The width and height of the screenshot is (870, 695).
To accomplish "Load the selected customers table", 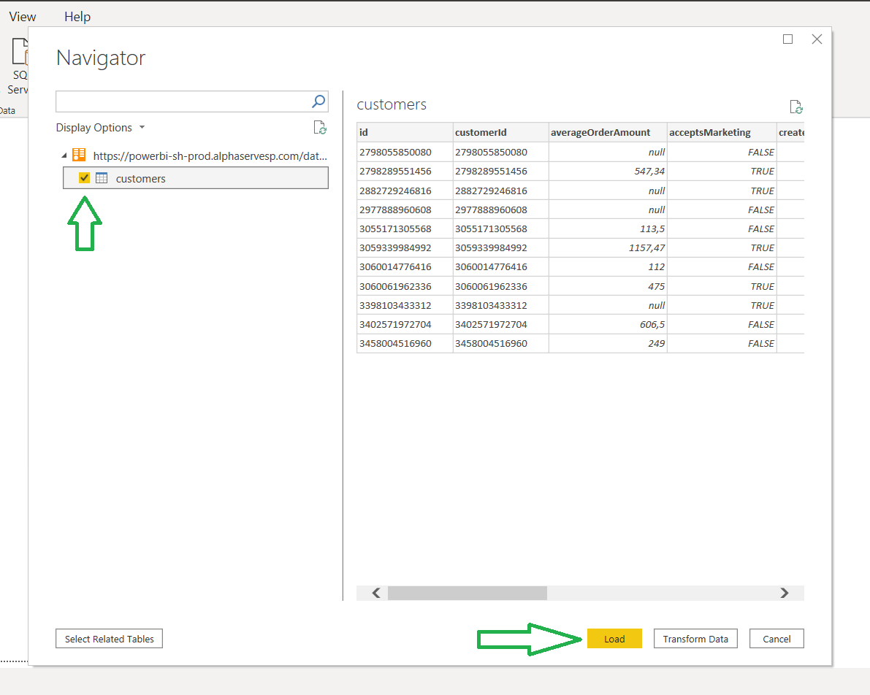I will pyautogui.click(x=614, y=638).
